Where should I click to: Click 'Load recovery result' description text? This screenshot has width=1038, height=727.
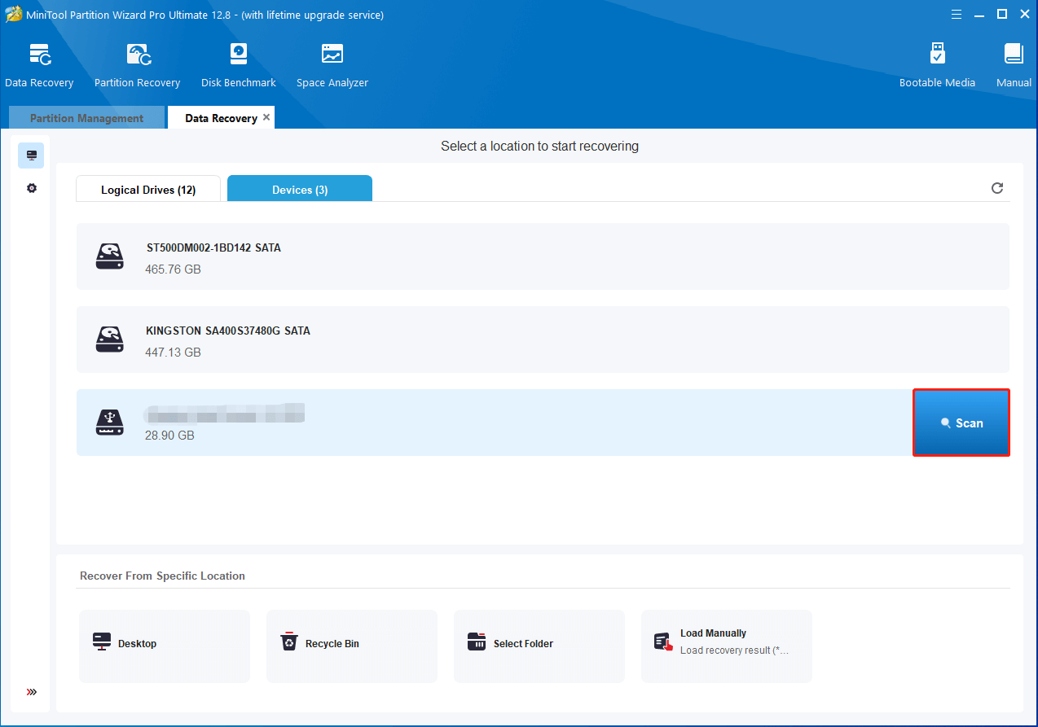tap(734, 650)
